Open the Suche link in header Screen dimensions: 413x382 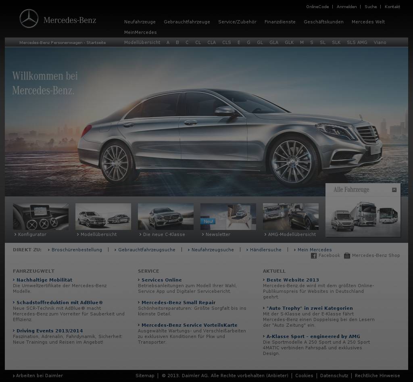[371, 7]
